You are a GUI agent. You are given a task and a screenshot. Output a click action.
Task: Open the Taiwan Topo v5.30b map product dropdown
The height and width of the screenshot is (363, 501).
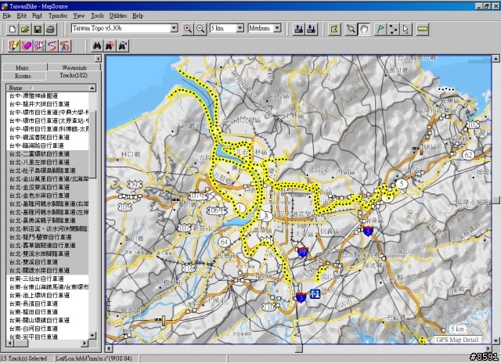(174, 28)
